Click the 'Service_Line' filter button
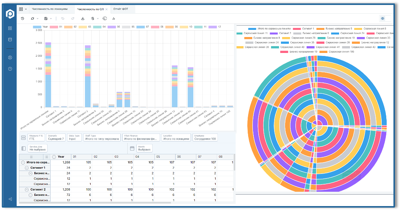401x211 pixels. (38, 148)
